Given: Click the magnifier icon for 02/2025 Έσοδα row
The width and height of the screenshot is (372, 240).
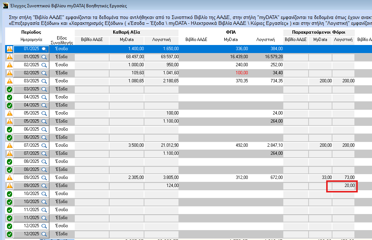Looking at the screenshot, I should [x=44, y=65].
